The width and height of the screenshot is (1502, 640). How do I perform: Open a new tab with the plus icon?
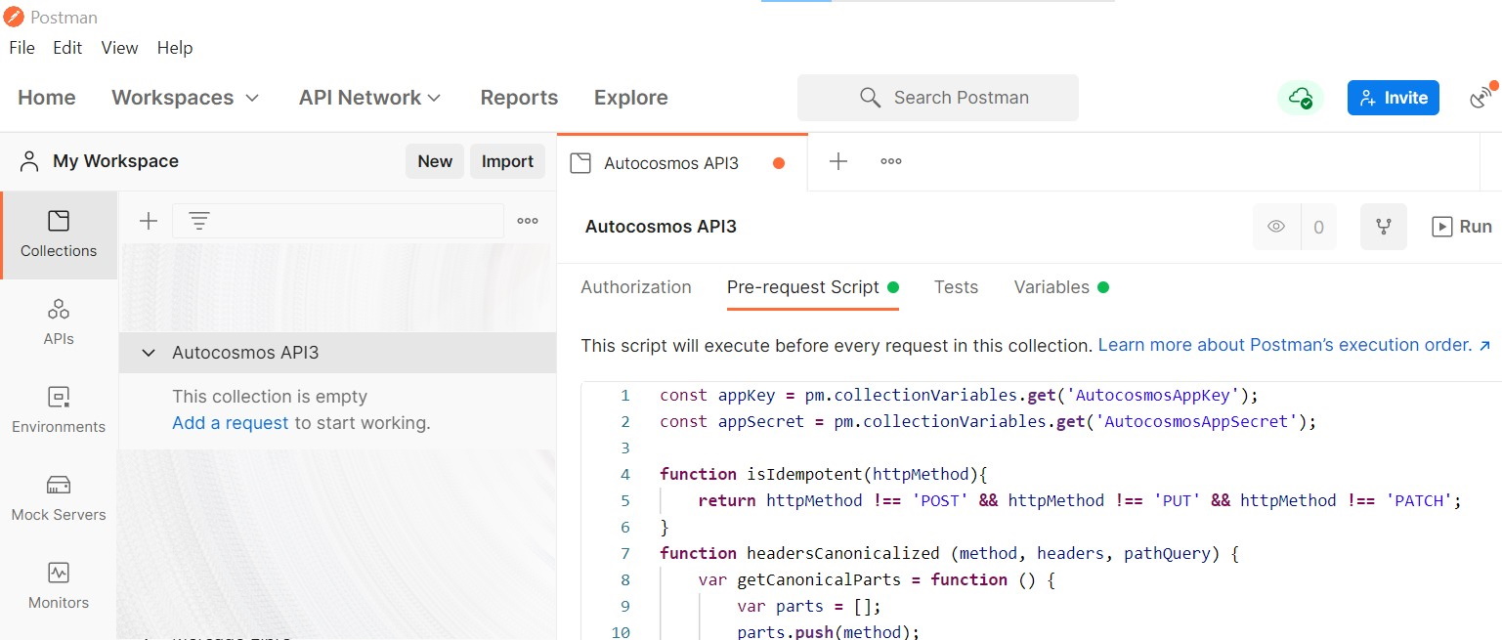pos(838,162)
